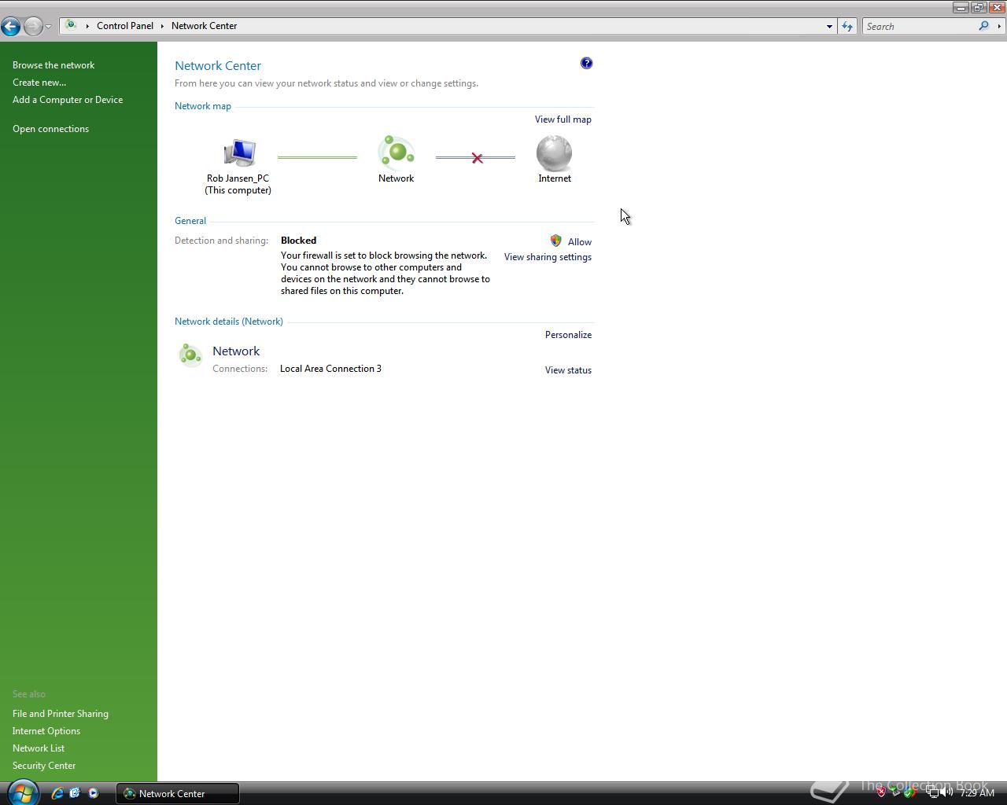Viewport: 1007px width, 805px height.
Task: Launch Windows Media Player from Quick Launch
Action: click(94, 793)
